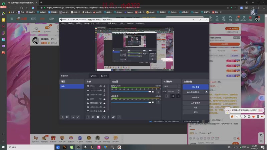The width and height of the screenshot is (267, 150).
Task: Open three-dot menu at bottom of 混音器 panel
Action: [119, 117]
